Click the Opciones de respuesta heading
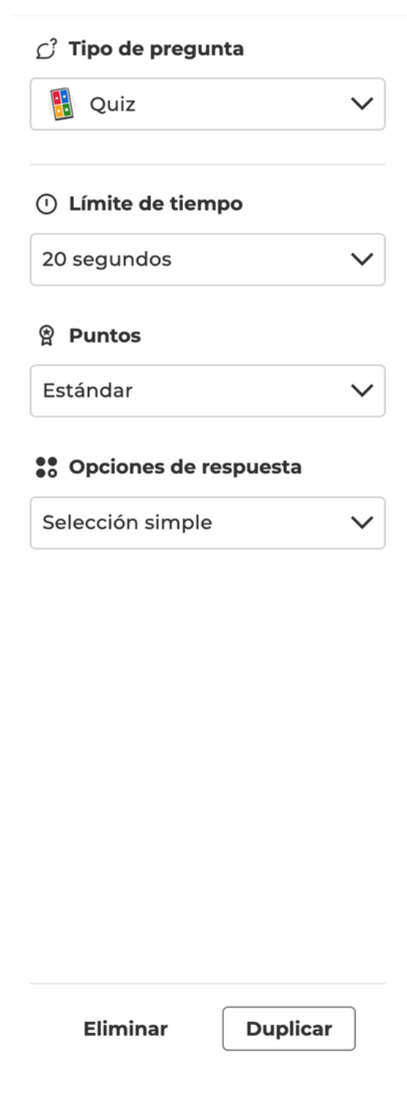 (x=185, y=467)
